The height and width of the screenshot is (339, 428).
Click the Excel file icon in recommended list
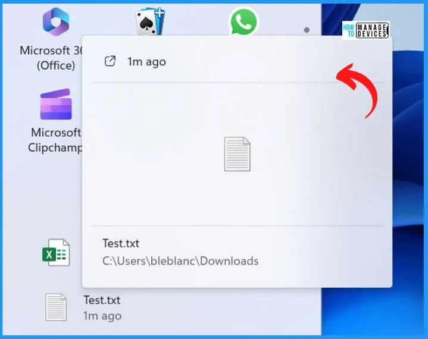pos(56,253)
